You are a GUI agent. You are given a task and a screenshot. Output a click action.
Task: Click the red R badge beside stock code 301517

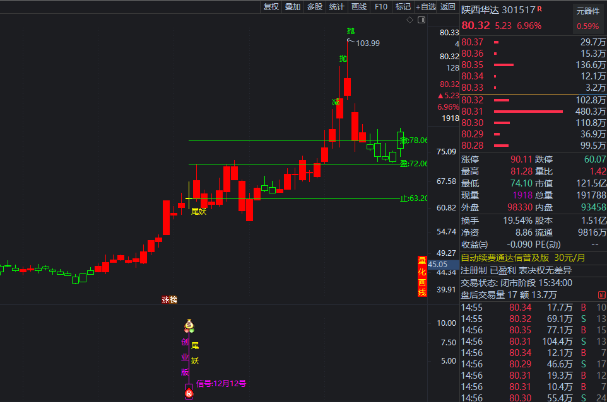[539, 9]
